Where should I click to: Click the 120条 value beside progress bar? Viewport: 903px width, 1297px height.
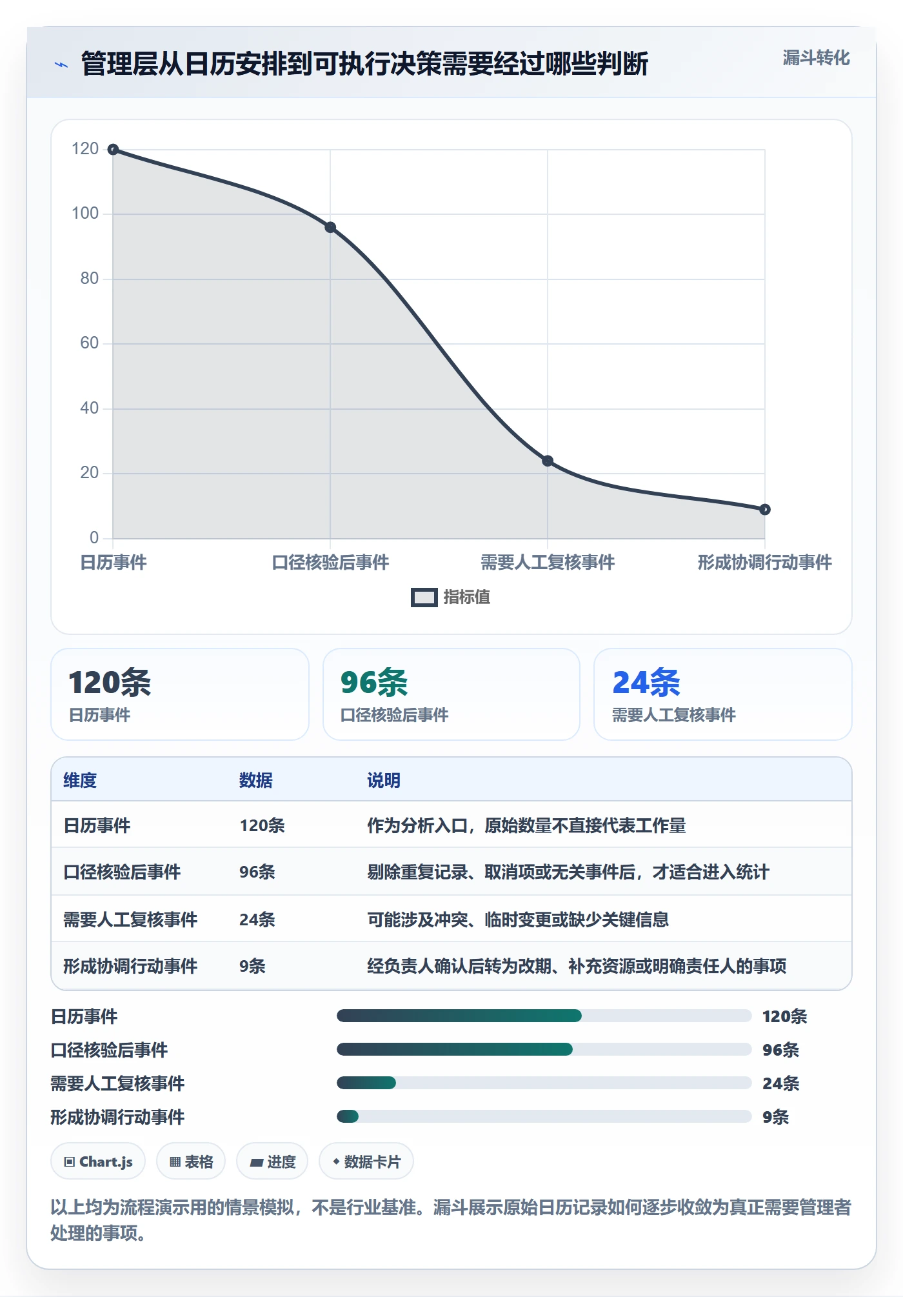[784, 1016]
